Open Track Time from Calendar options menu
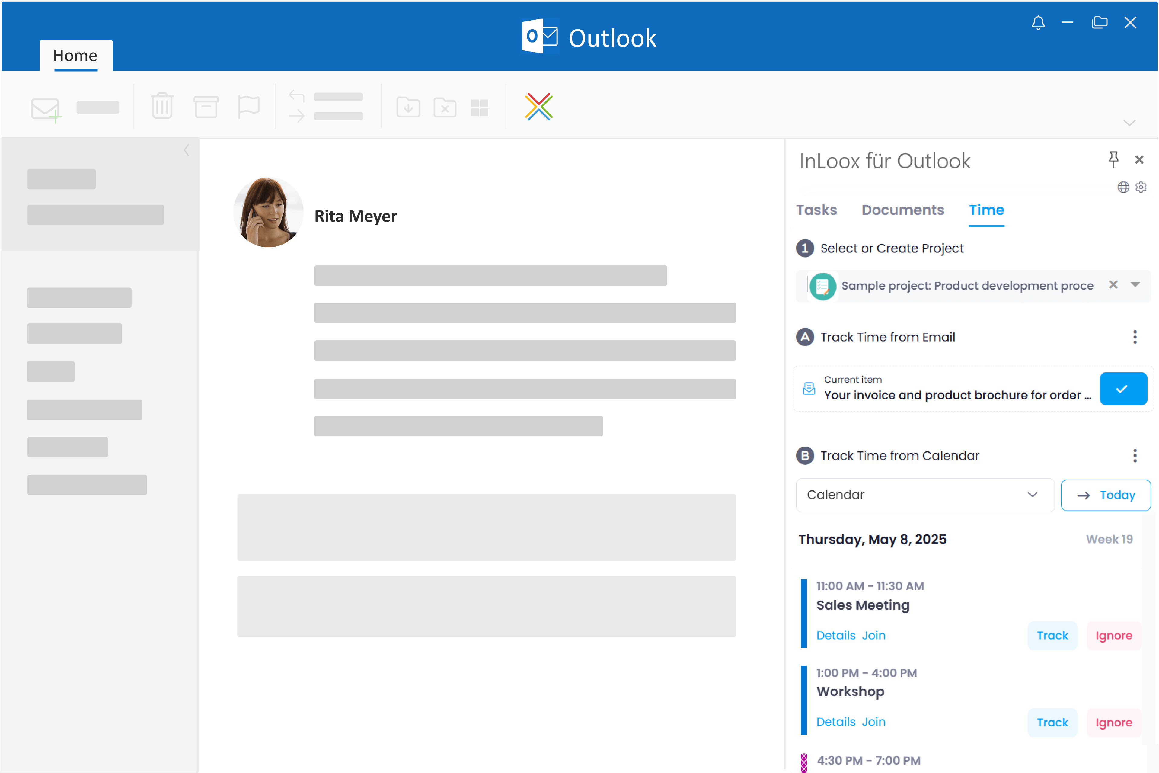Image resolution: width=1159 pixels, height=773 pixels. 1135,456
